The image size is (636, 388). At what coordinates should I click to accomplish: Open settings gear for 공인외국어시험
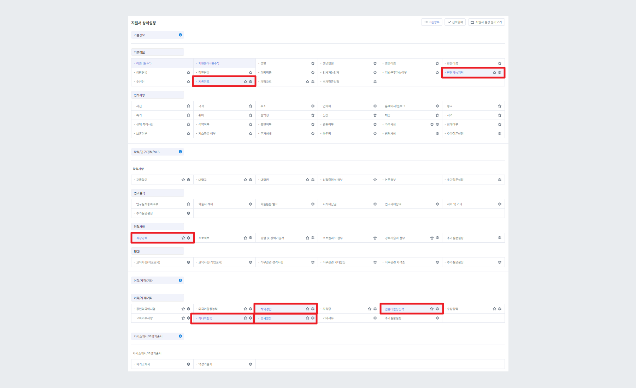tap(188, 309)
